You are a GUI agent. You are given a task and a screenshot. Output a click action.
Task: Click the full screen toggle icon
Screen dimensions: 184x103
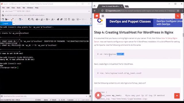click(x=66, y=19)
